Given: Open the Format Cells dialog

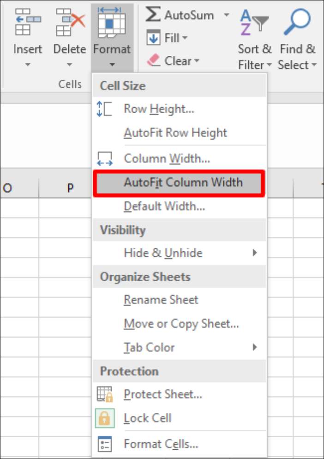Looking at the screenshot, I should pos(161,444).
